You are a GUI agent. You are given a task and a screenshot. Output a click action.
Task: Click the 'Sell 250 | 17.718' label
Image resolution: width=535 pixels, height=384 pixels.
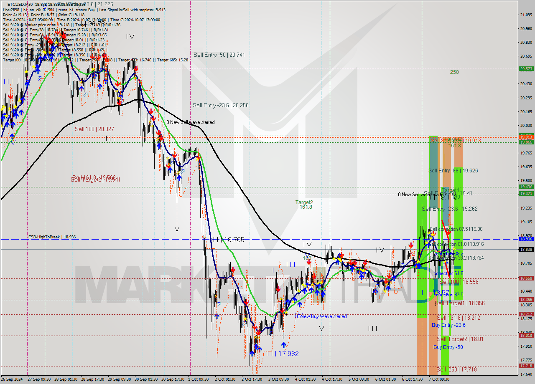coord(457,370)
